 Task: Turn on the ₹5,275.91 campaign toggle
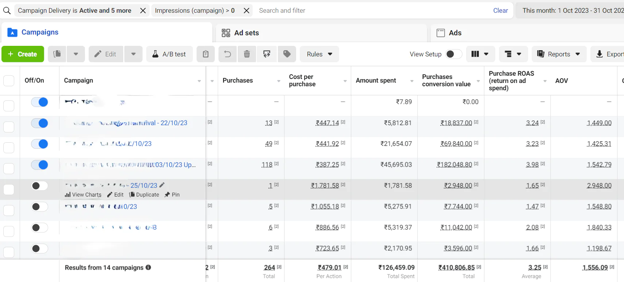[x=39, y=207]
